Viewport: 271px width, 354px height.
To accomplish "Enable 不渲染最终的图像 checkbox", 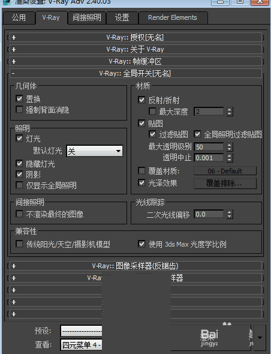I will tap(19, 214).
